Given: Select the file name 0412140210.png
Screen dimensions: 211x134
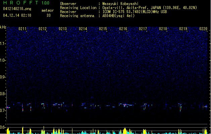Looking at the screenshot, I should click(17, 9).
